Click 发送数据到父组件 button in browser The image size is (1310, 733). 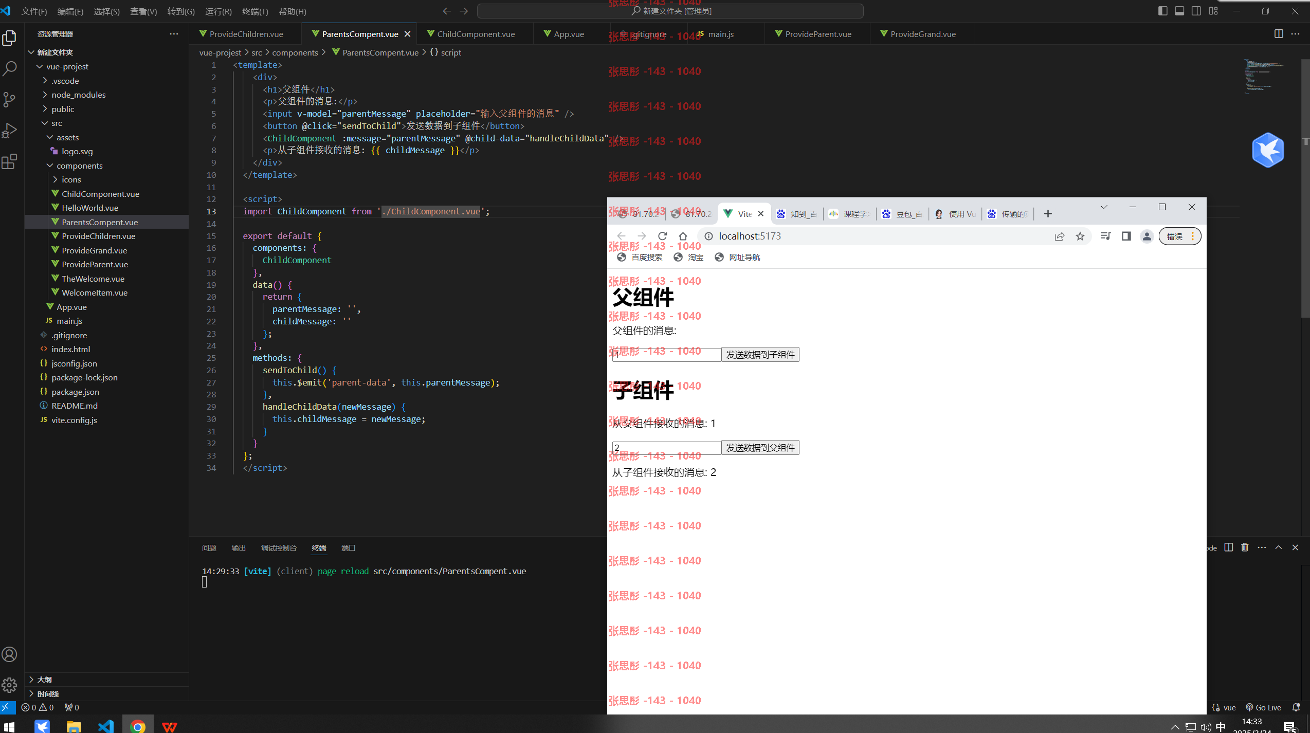760,448
